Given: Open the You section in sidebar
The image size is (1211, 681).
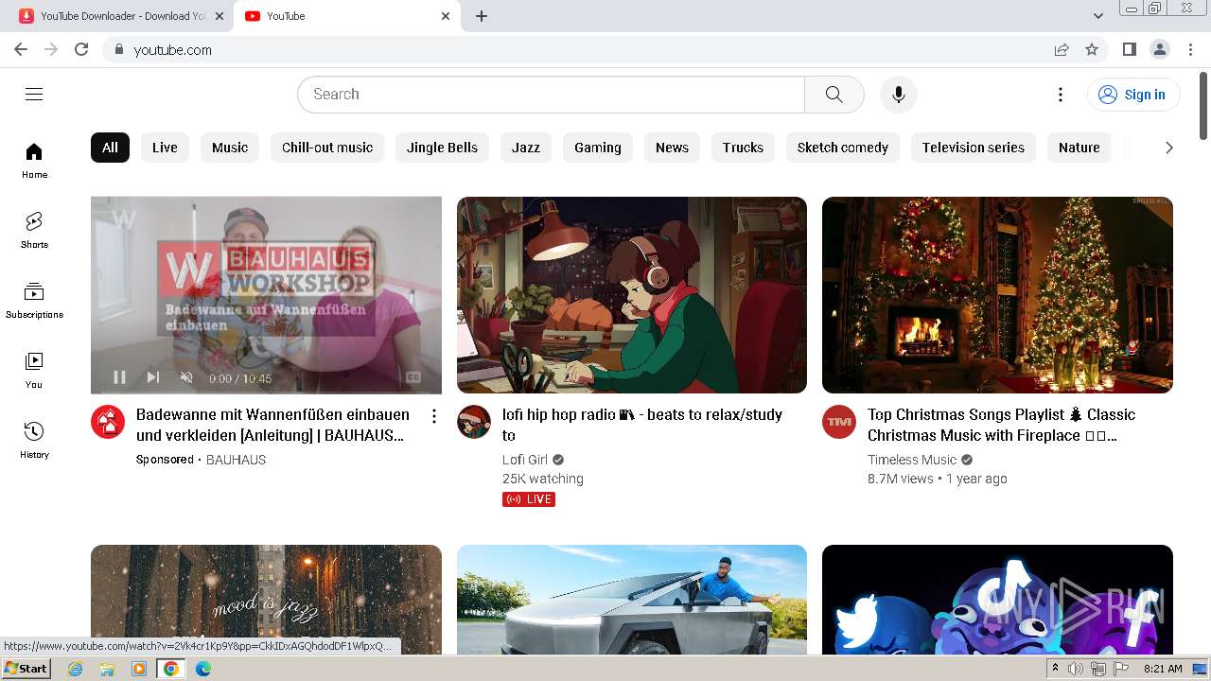Looking at the screenshot, I should (x=34, y=371).
